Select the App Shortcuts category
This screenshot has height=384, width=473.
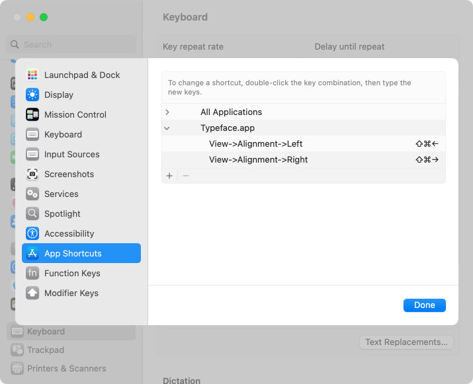pyautogui.click(x=81, y=253)
